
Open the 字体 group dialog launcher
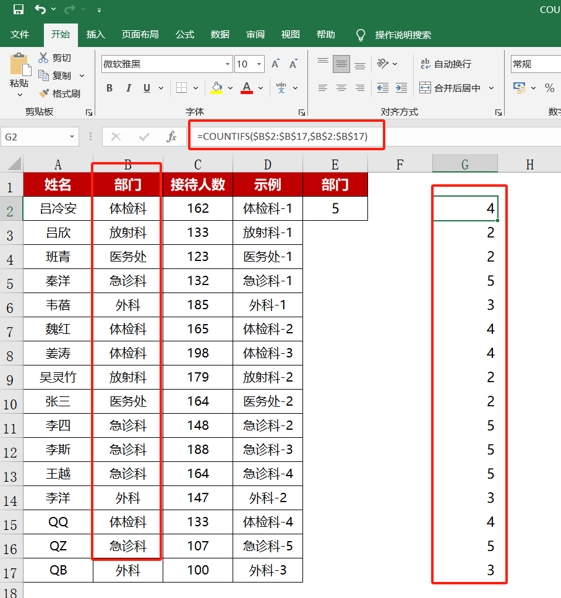click(x=302, y=112)
